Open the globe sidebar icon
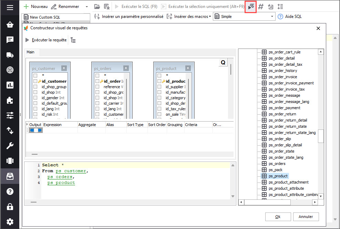 (x=10, y=70)
